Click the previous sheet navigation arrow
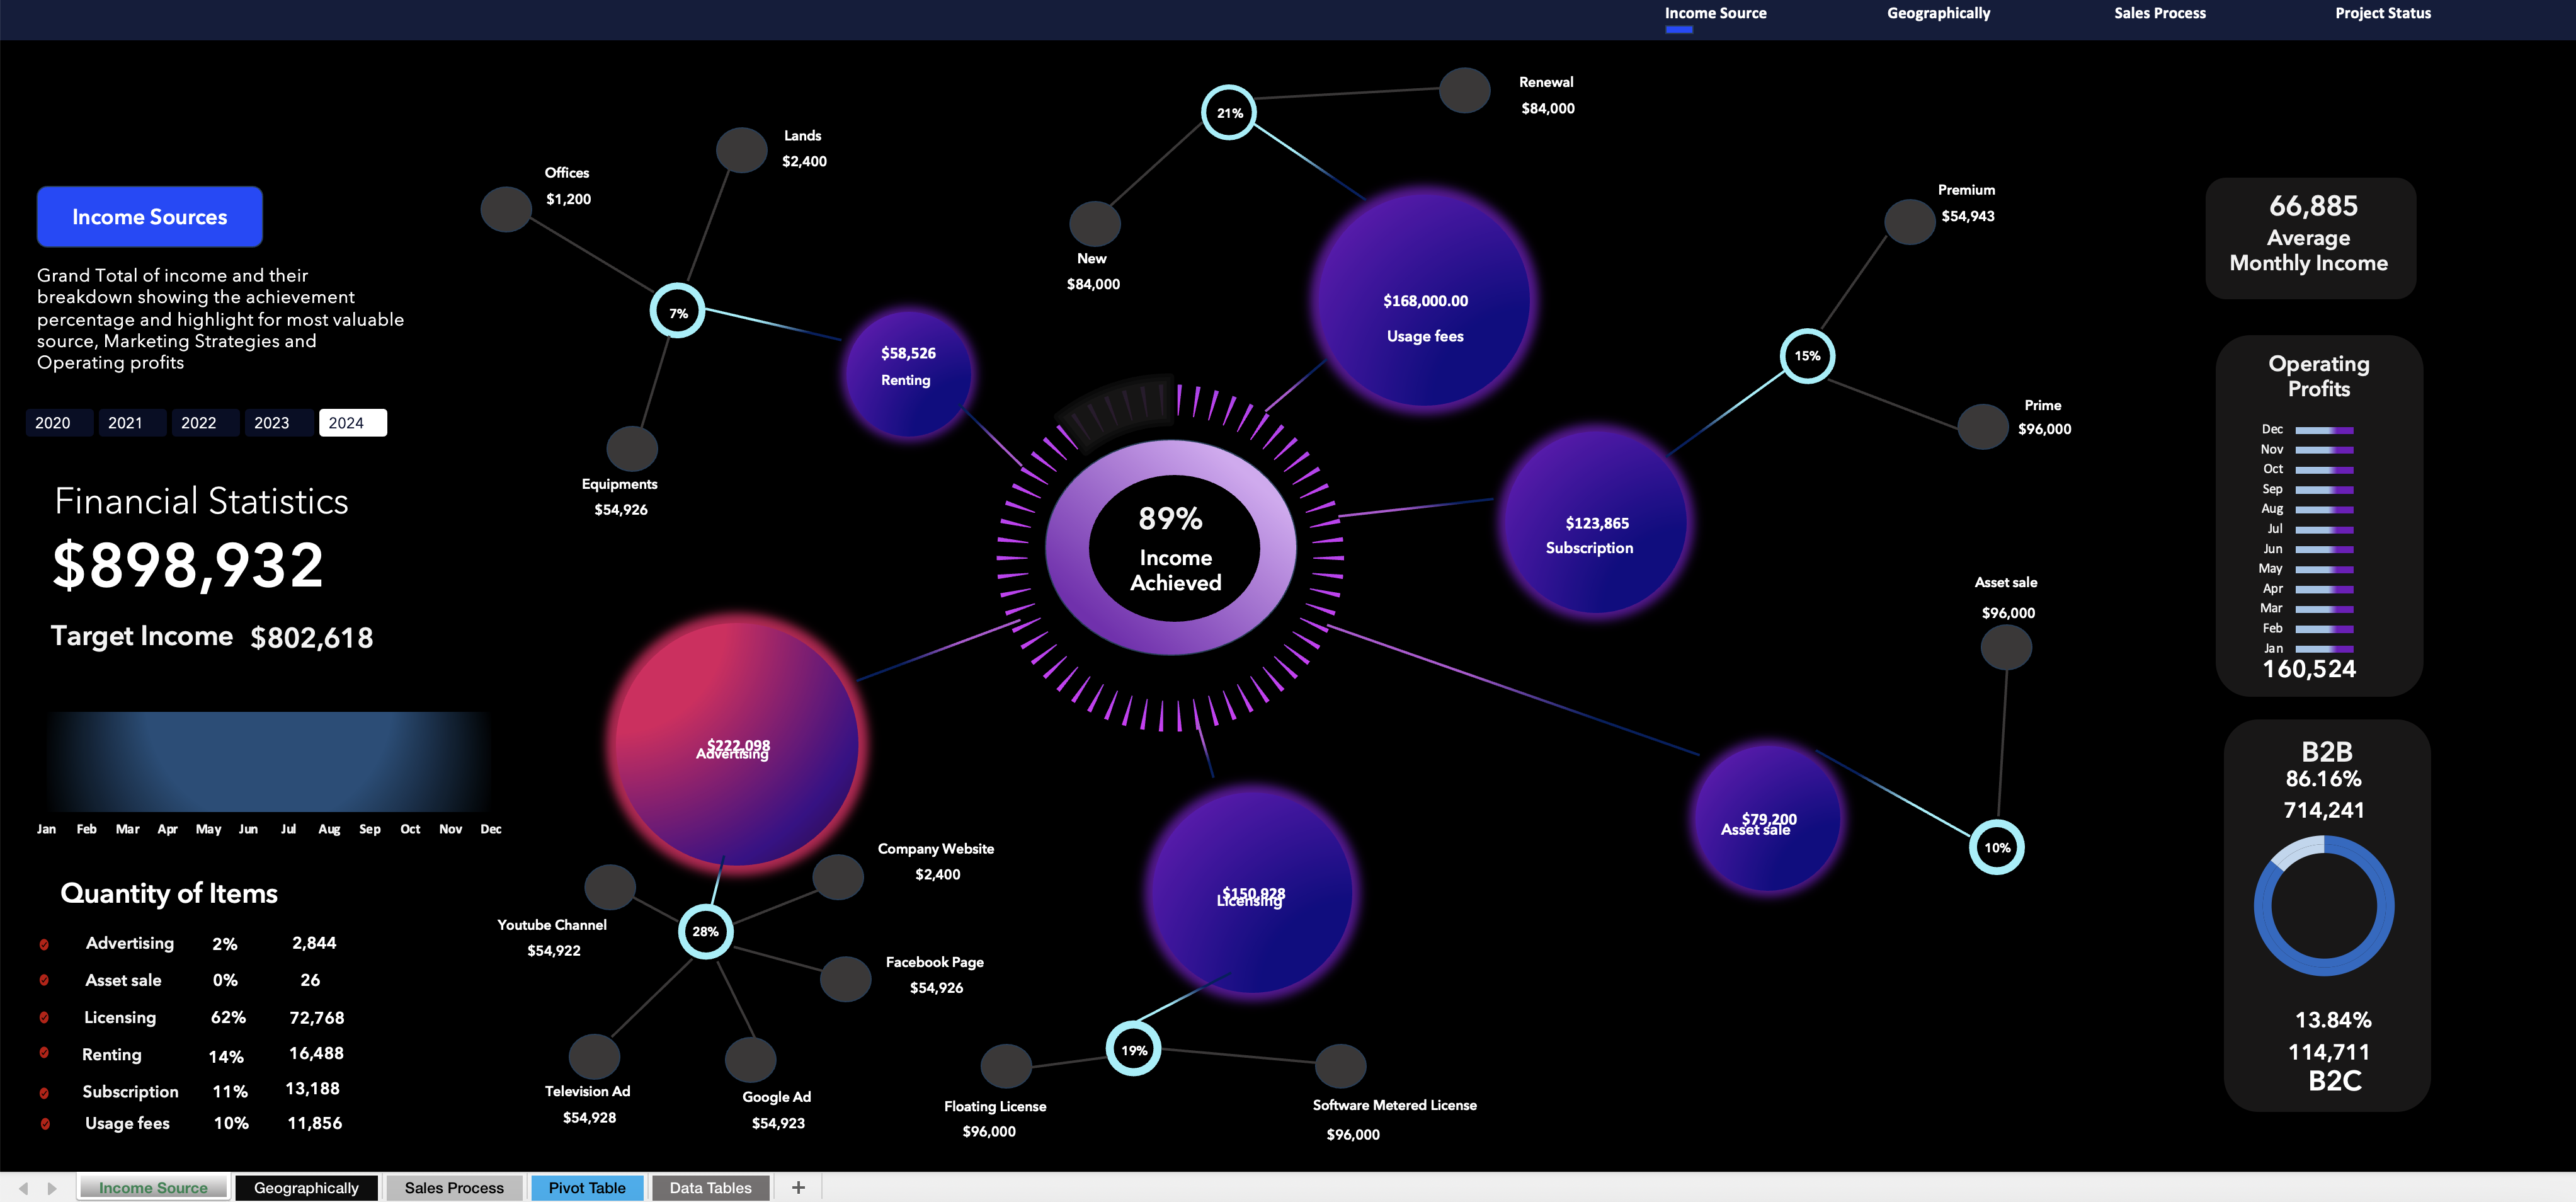The width and height of the screenshot is (2576, 1202). [x=23, y=1188]
